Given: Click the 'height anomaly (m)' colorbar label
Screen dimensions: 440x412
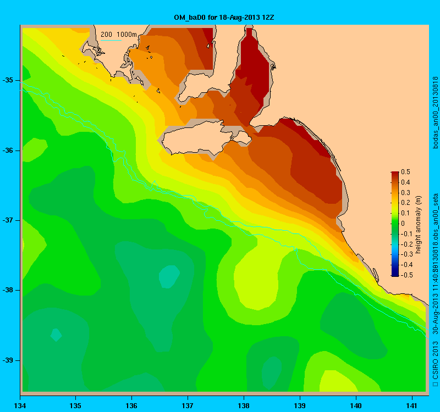Looking at the screenshot, I should coord(419,225).
